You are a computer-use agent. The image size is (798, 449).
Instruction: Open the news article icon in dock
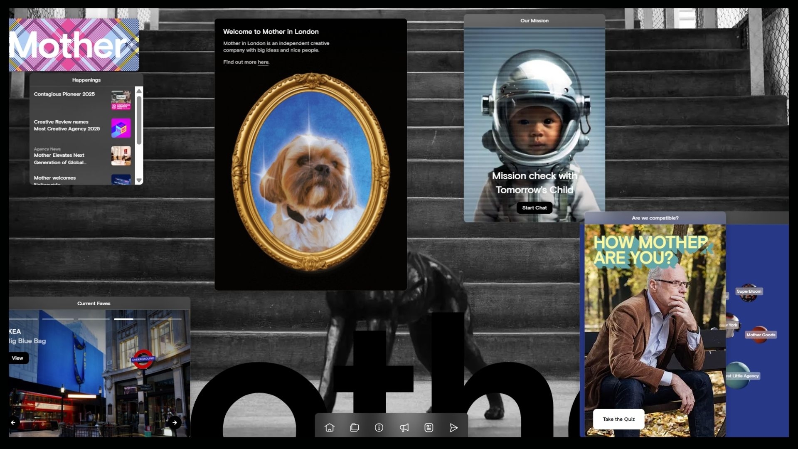(x=429, y=427)
